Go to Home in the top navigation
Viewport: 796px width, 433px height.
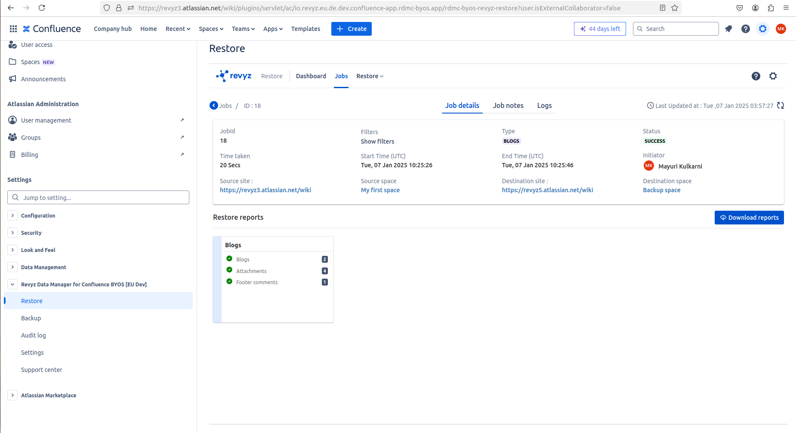coord(148,29)
